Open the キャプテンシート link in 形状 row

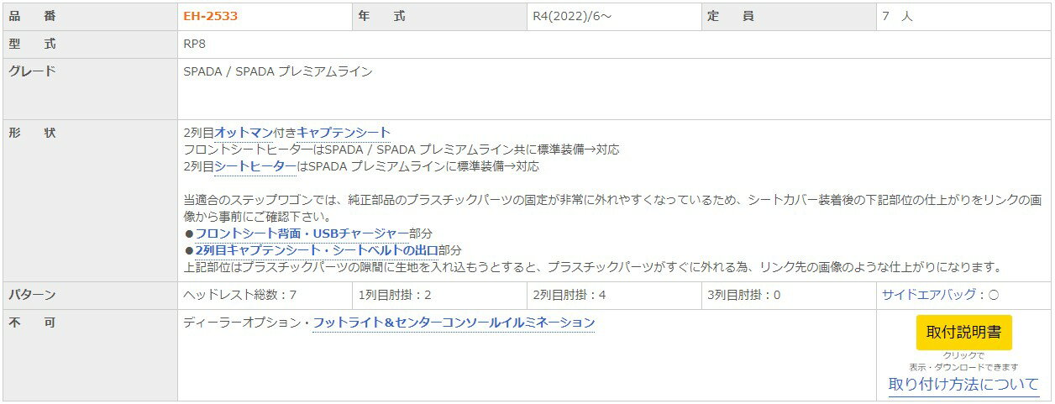(x=344, y=133)
